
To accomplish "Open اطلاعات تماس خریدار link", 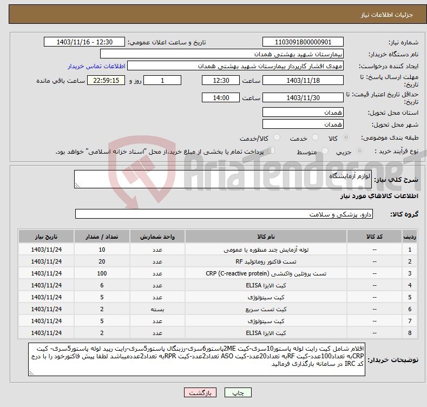I will pyautogui.click(x=96, y=66).
